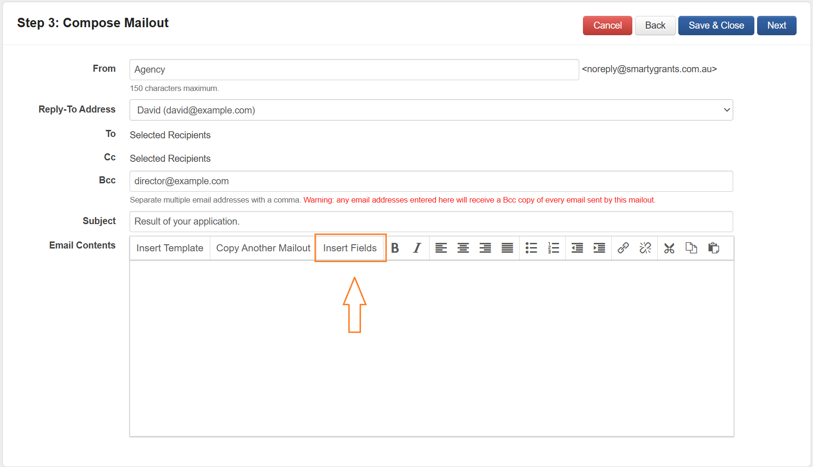Justify the email text
Viewport: 813px width, 467px height.
tap(507, 248)
